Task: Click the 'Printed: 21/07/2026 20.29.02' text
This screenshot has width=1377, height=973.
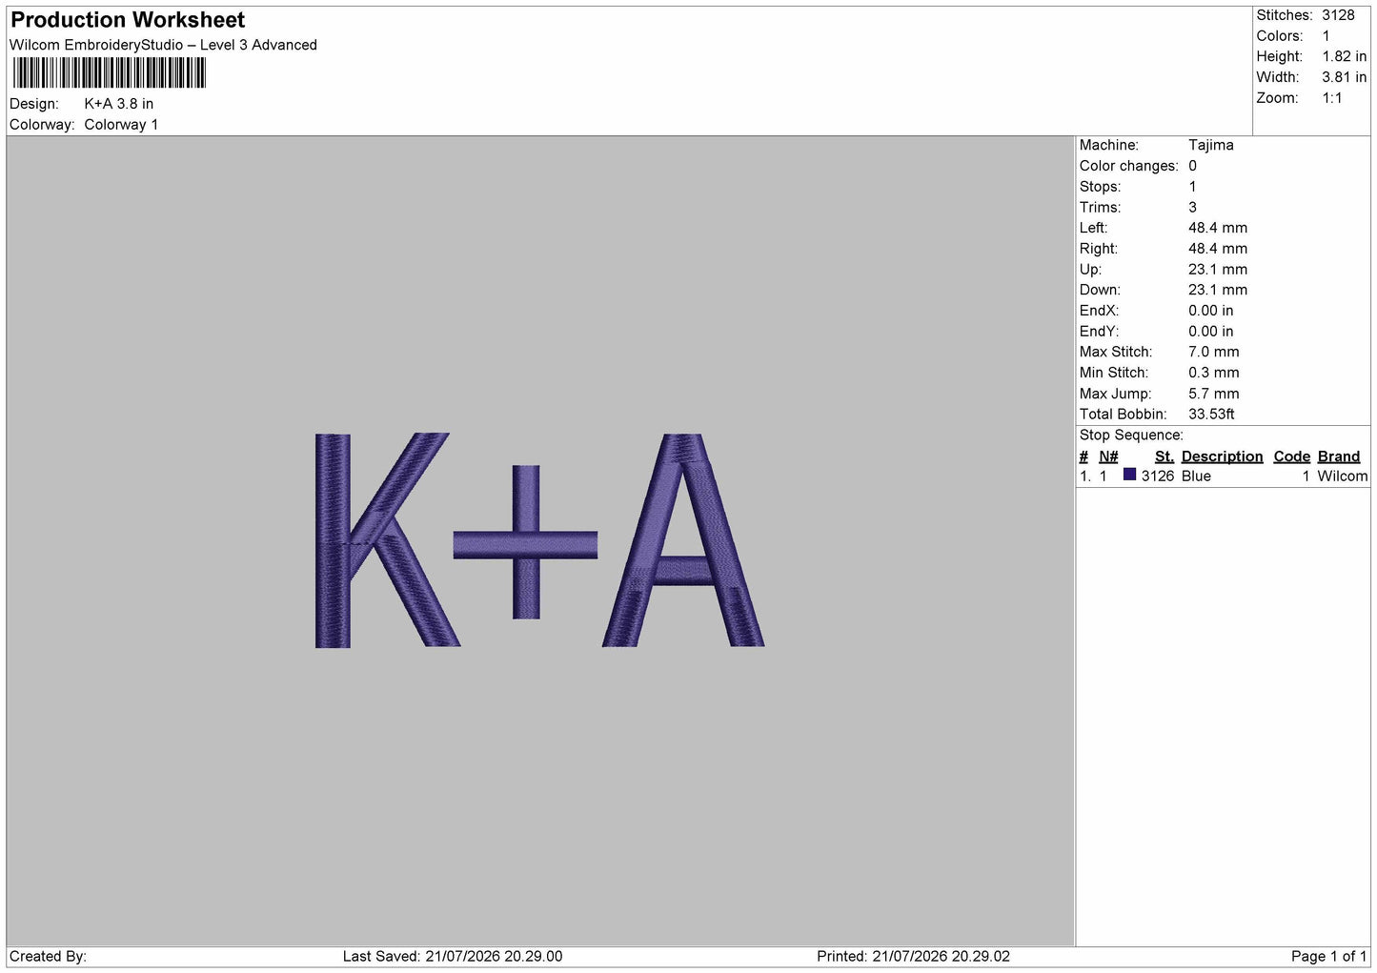Action: 913,957
